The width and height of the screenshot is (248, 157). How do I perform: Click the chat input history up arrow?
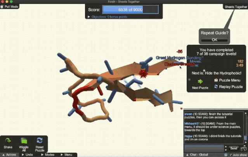(x=226, y=147)
